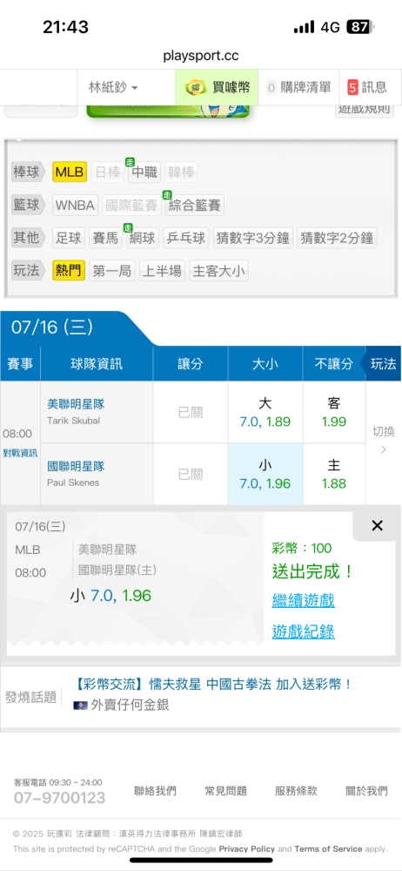Screen dimensions: 402x871
Task: Open the Google Terms of Service link
Action: coord(328,848)
